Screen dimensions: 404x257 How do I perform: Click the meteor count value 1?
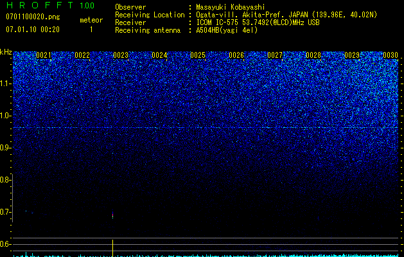[91, 30]
